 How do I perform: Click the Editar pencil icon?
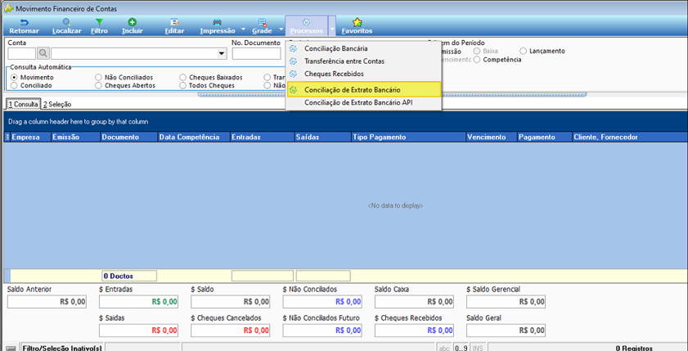pos(174,22)
